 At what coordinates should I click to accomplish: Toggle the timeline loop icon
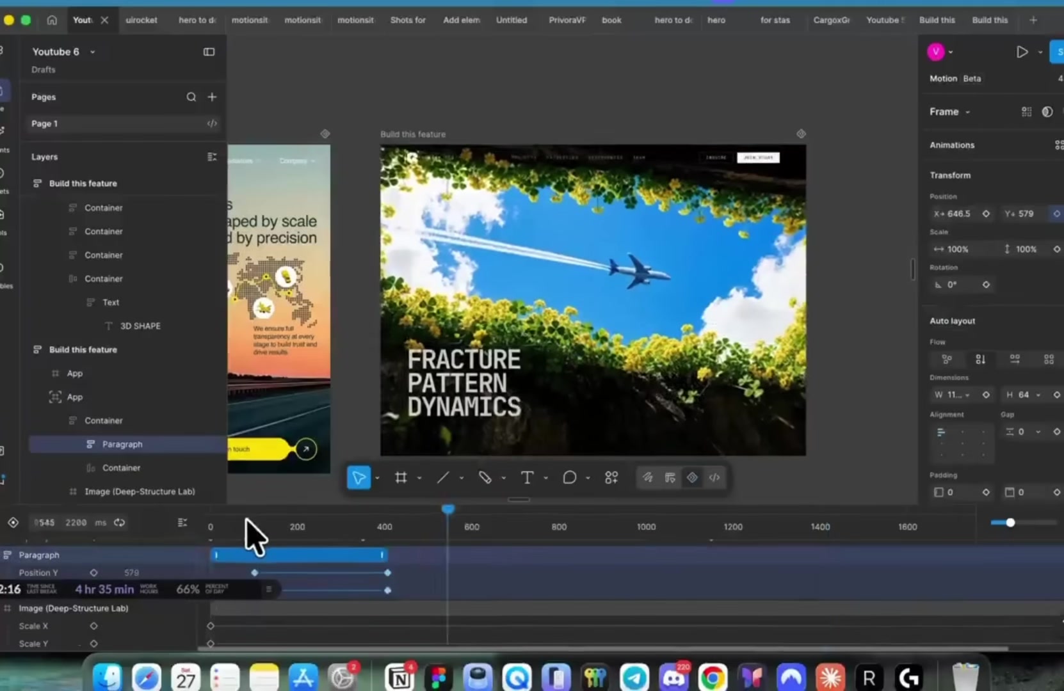click(119, 523)
